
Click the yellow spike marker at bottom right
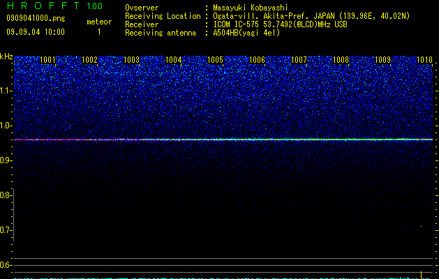(421, 275)
